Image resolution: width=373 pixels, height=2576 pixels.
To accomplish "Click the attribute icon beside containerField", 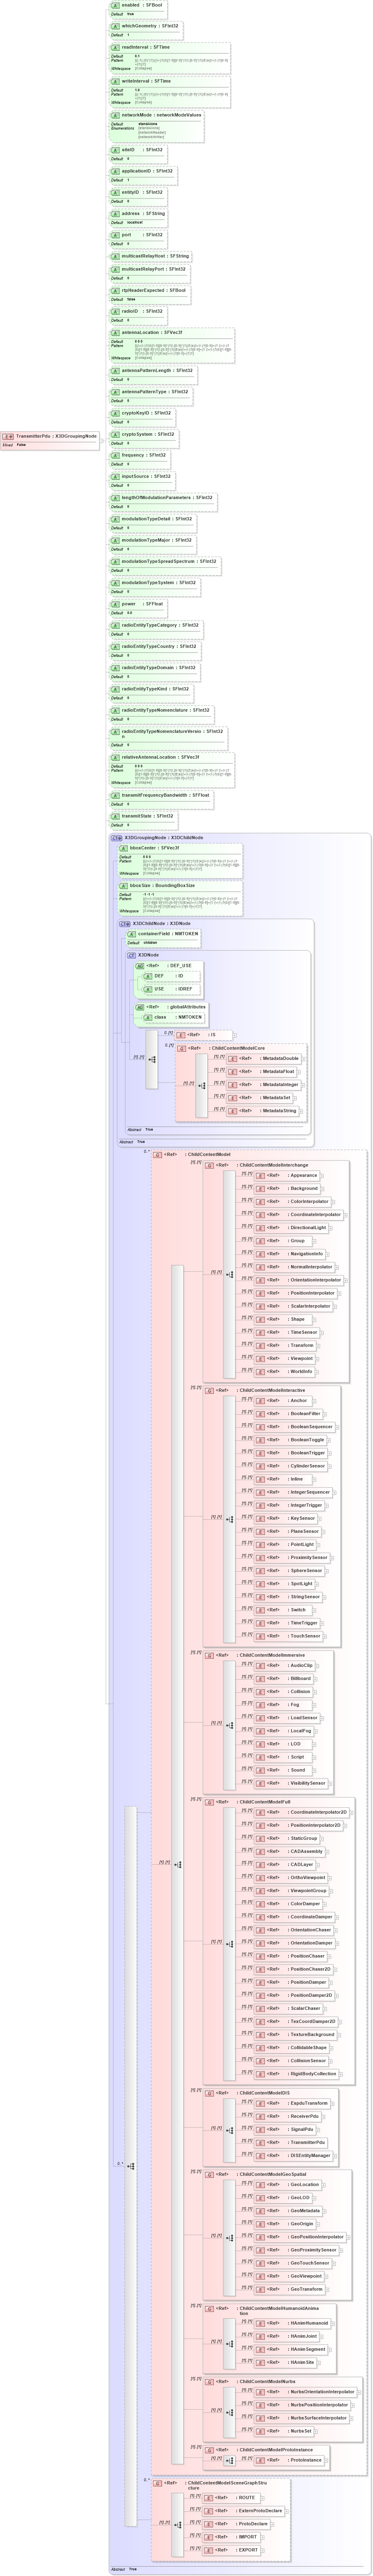I will click(x=132, y=934).
